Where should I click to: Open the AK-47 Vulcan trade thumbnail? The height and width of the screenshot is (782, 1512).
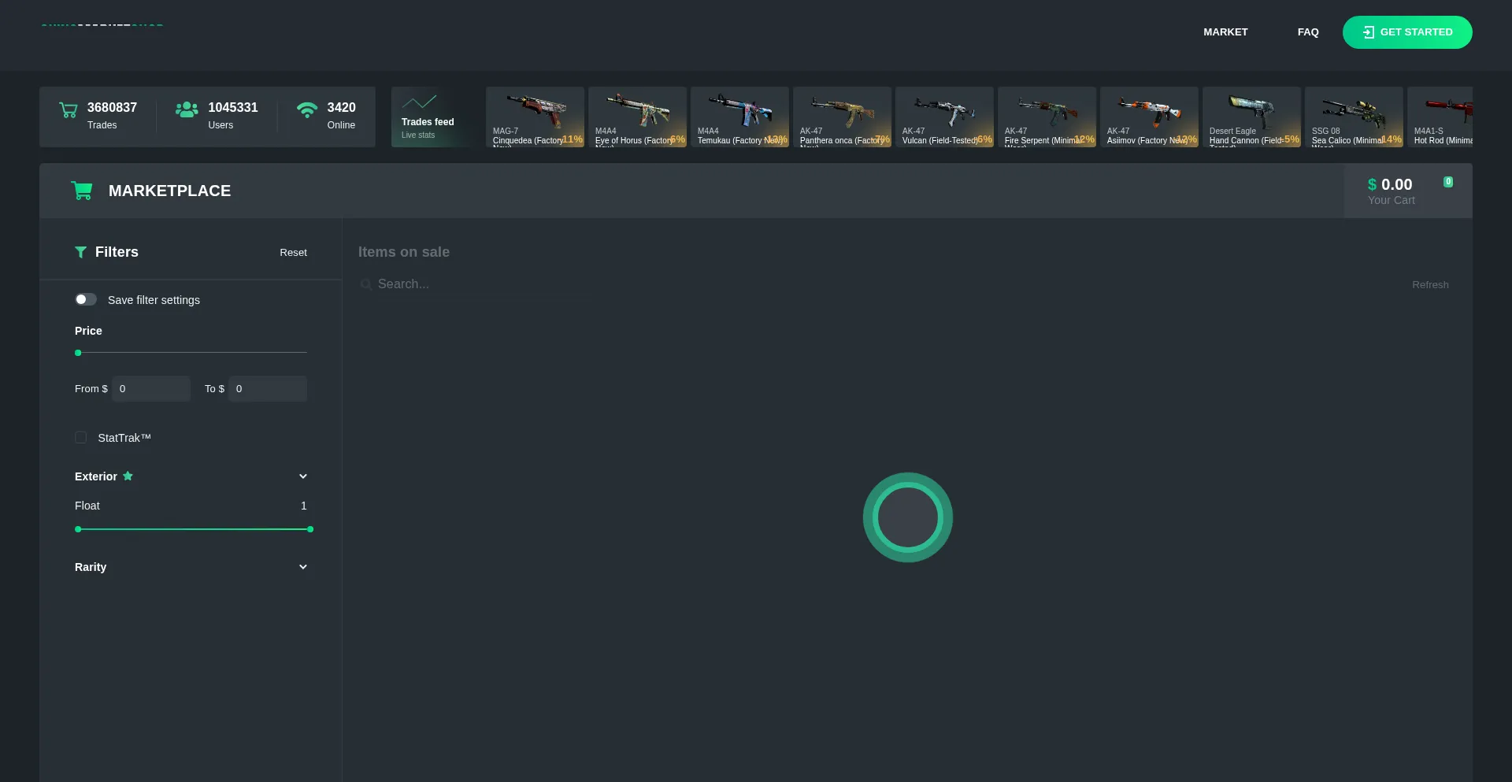(944, 117)
